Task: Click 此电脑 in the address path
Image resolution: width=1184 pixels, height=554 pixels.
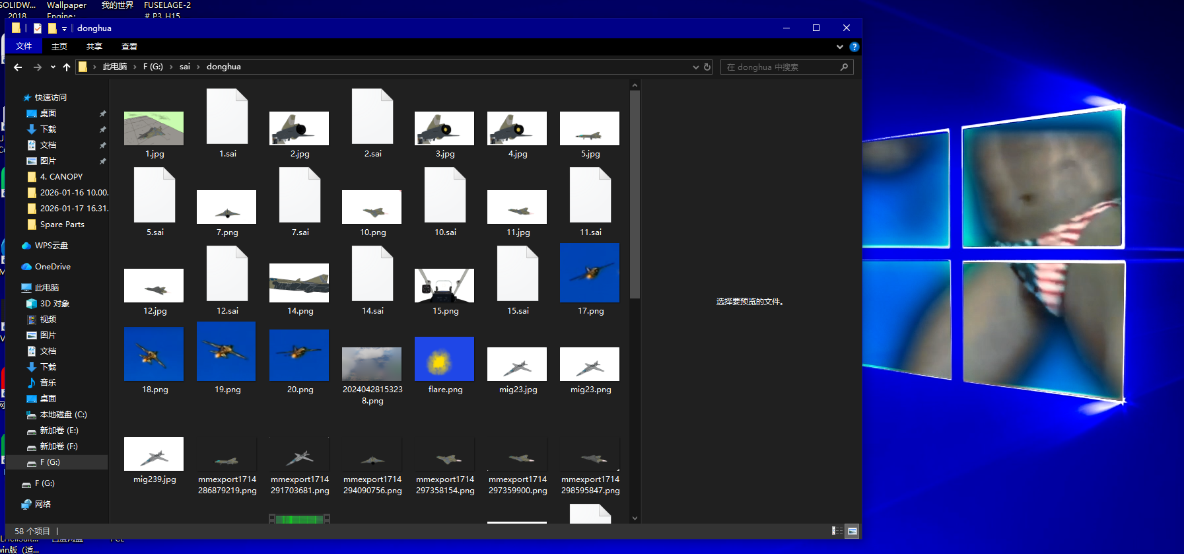Action: (x=114, y=67)
